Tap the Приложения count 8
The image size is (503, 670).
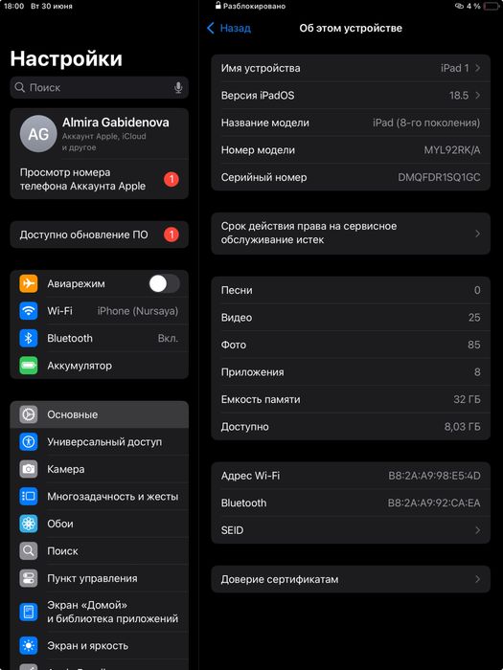coord(477,371)
